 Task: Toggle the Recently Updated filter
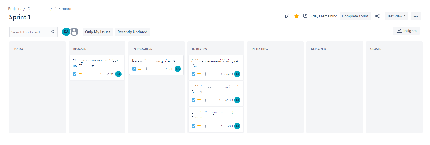(x=132, y=32)
